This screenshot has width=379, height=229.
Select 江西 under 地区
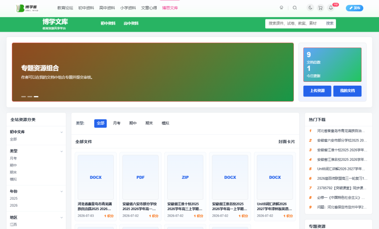[13, 224]
